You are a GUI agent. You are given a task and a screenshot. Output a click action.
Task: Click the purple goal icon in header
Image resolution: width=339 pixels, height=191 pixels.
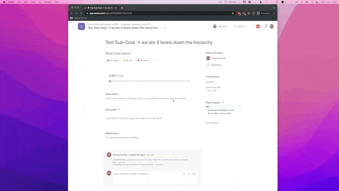(x=81, y=26)
